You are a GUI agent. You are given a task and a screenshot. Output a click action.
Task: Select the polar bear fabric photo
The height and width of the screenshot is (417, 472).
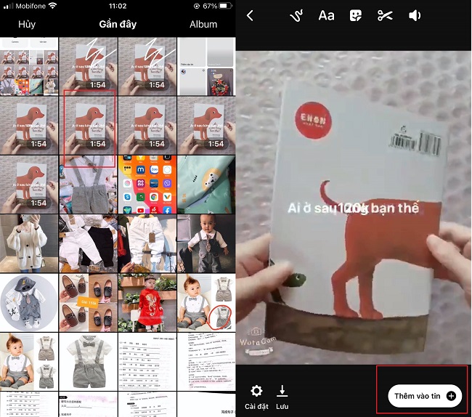(x=206, y=185)
